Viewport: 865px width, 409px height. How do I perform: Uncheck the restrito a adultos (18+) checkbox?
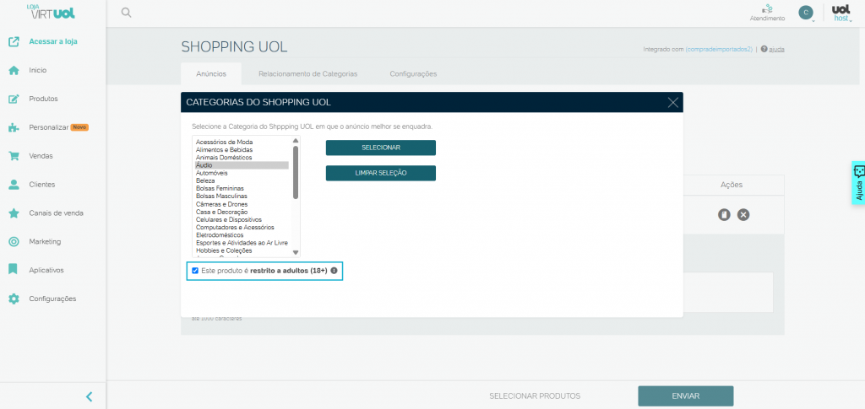(195, 271)
